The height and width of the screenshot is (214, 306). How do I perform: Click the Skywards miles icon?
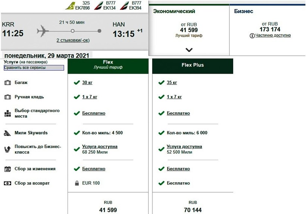coord(7,133)
